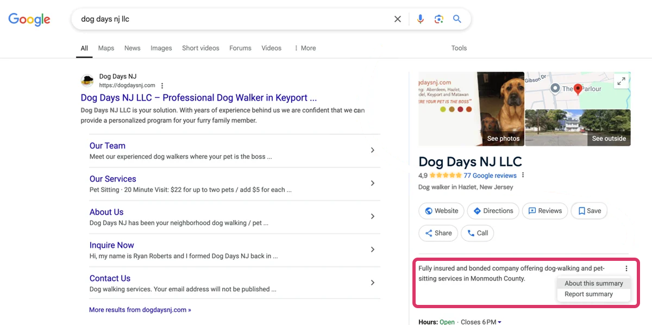
Task: Click the Google logo
Action: tap(29, 19)
